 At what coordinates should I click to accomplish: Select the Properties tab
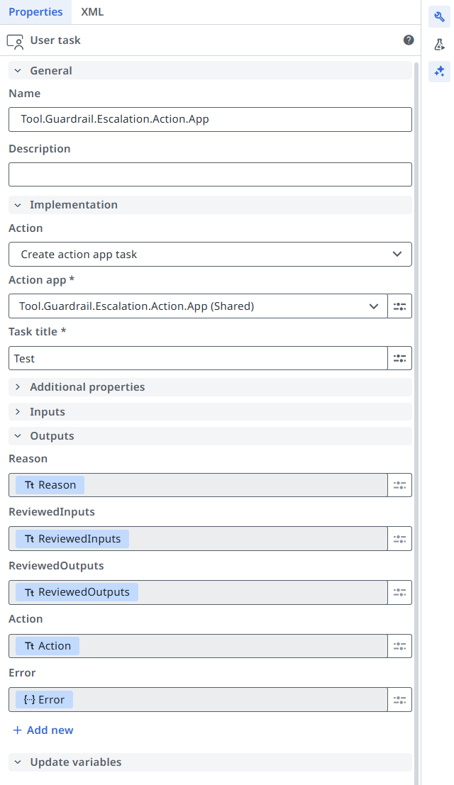click(35, 12)
